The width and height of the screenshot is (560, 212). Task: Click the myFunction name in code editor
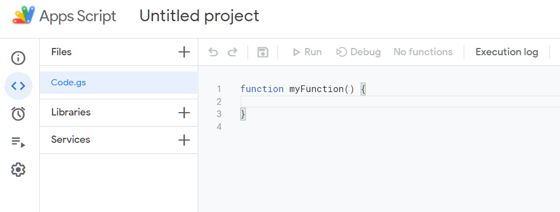[316, 89]
